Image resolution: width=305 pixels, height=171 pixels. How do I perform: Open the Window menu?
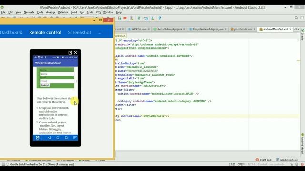(108, 12)
